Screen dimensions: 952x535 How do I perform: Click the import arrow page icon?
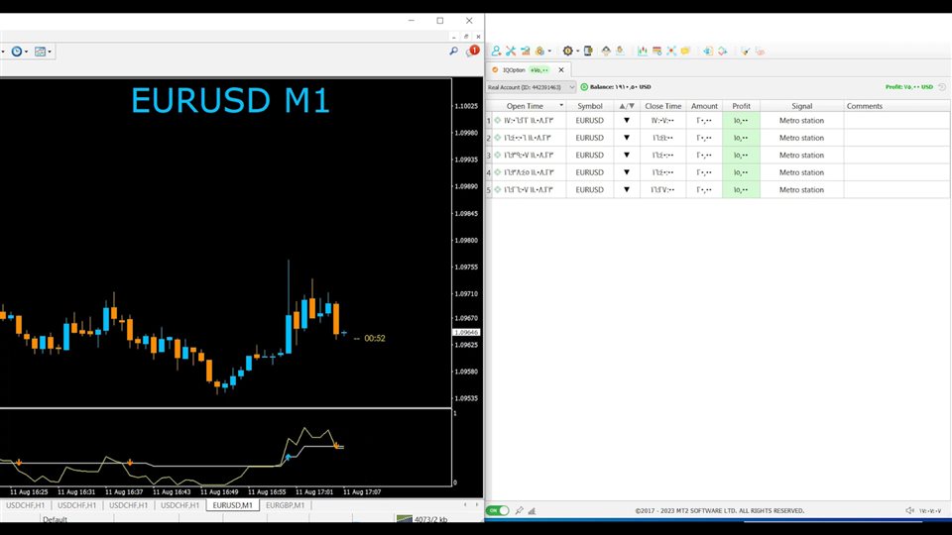708,51
